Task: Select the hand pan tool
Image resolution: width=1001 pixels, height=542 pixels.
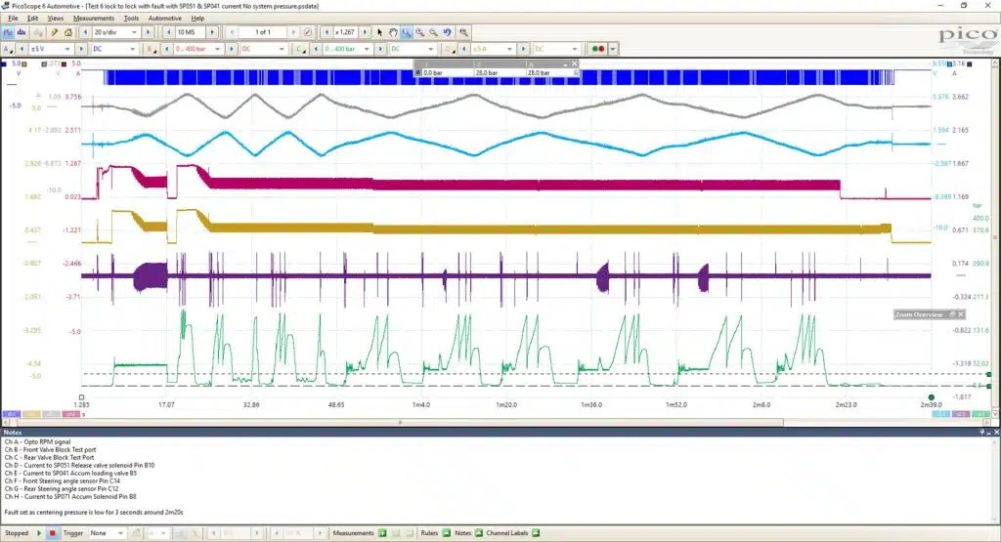Action: [393, 32]
